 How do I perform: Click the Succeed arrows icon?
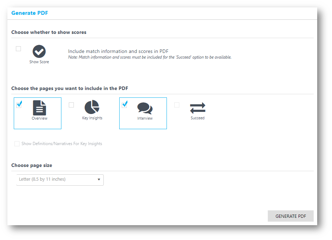pos(198,108)
